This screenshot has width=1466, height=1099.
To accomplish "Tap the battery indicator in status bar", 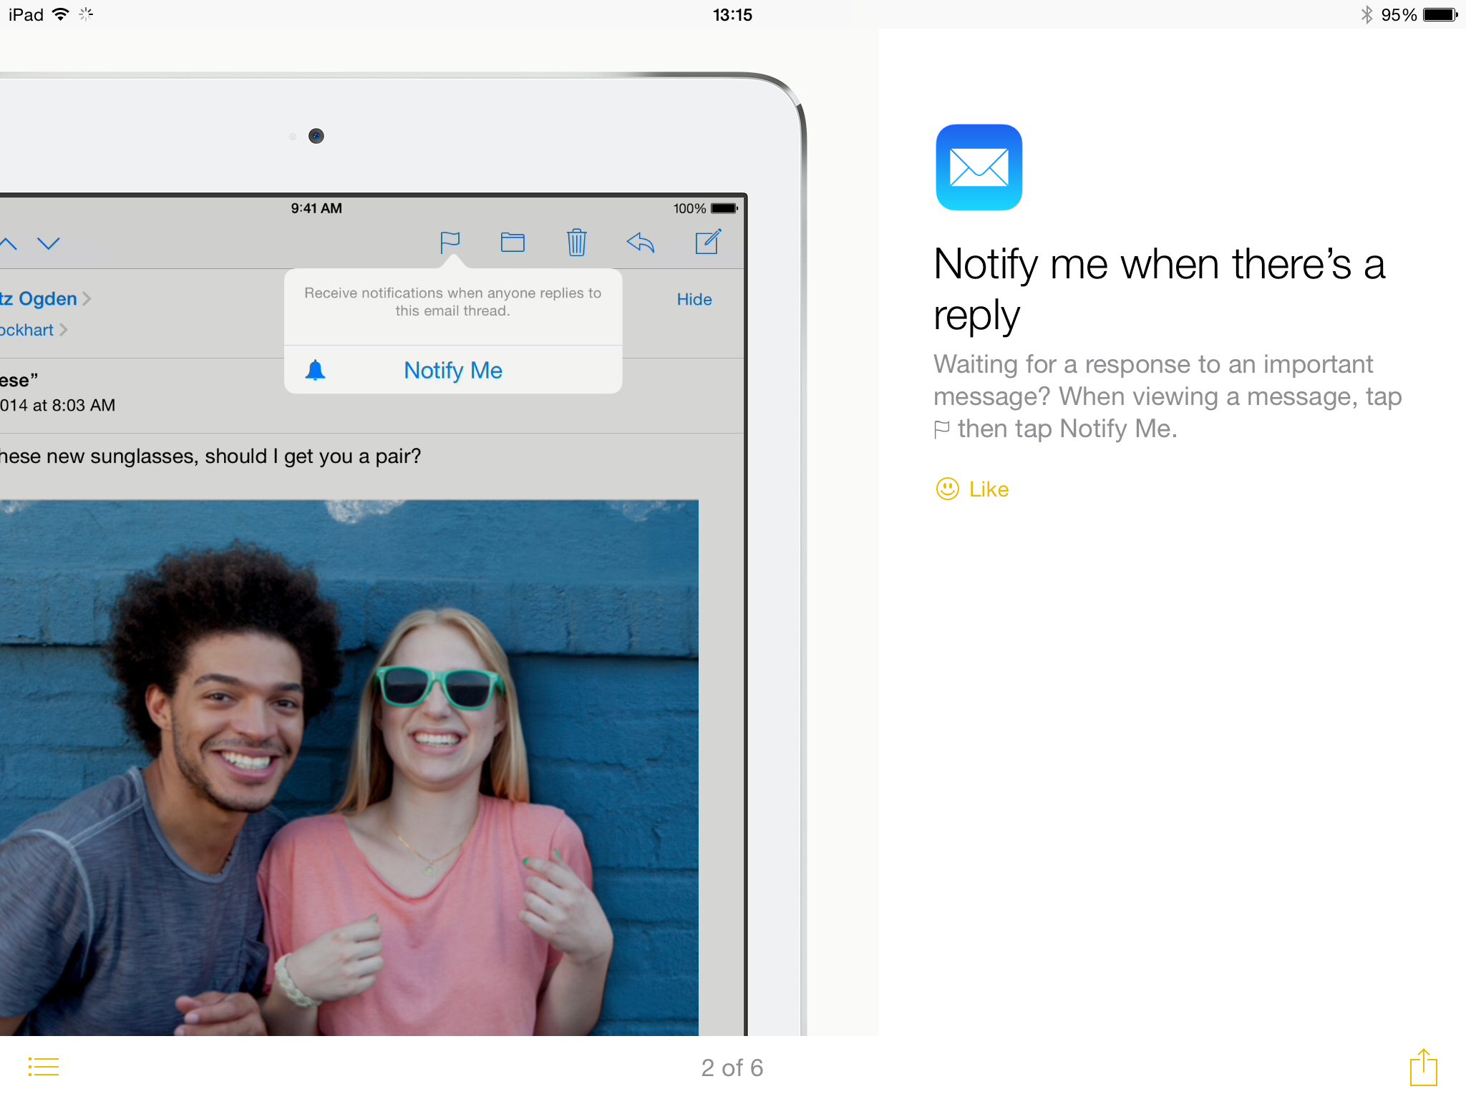I will [x=1440, y=15].
